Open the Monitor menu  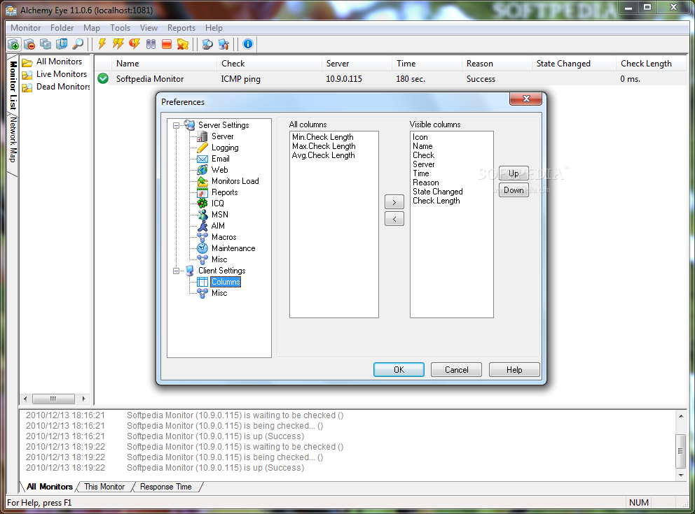26,28
